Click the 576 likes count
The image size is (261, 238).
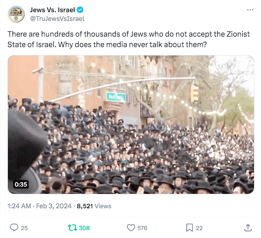142,228
